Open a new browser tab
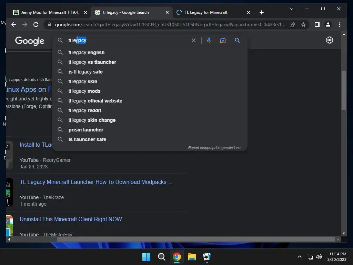Viewport: 353px width, 265px height. (x=261, y=13)
